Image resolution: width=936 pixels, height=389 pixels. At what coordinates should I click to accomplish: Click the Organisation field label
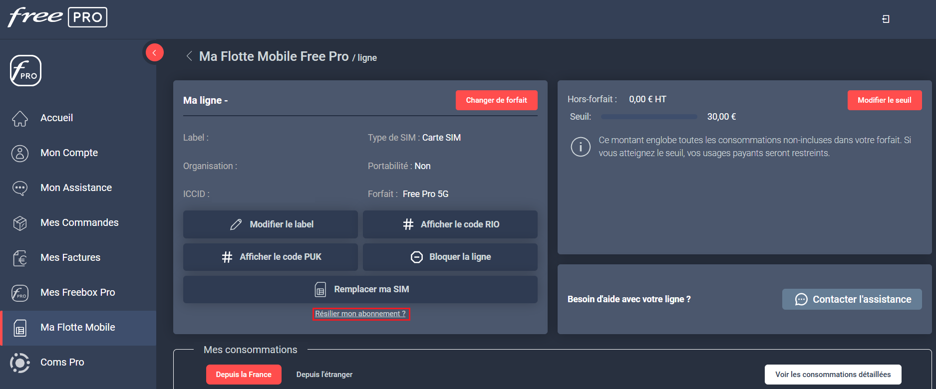(x=210, y=166)
